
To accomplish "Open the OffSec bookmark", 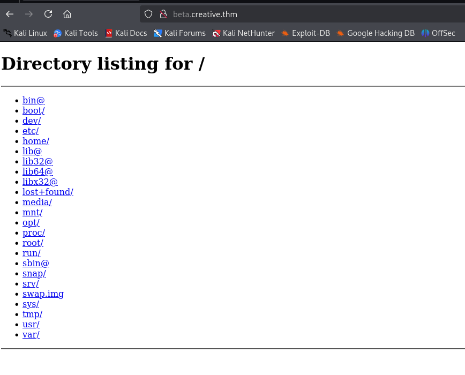I will click(438, 33).
